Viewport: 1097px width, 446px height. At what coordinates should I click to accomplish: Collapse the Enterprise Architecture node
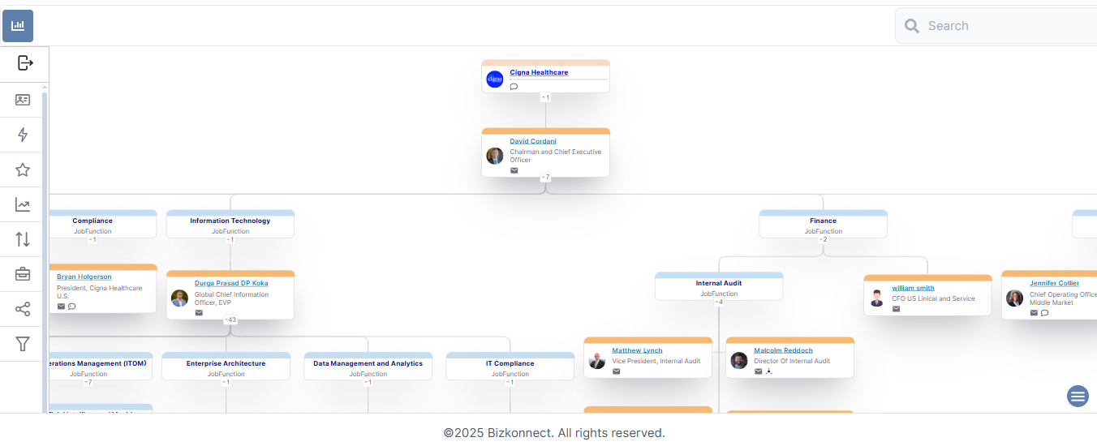[x=226, y=382]
